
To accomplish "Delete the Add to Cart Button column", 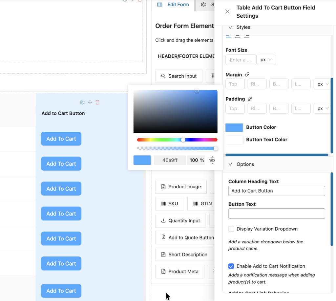I will [x=97, y=102].
